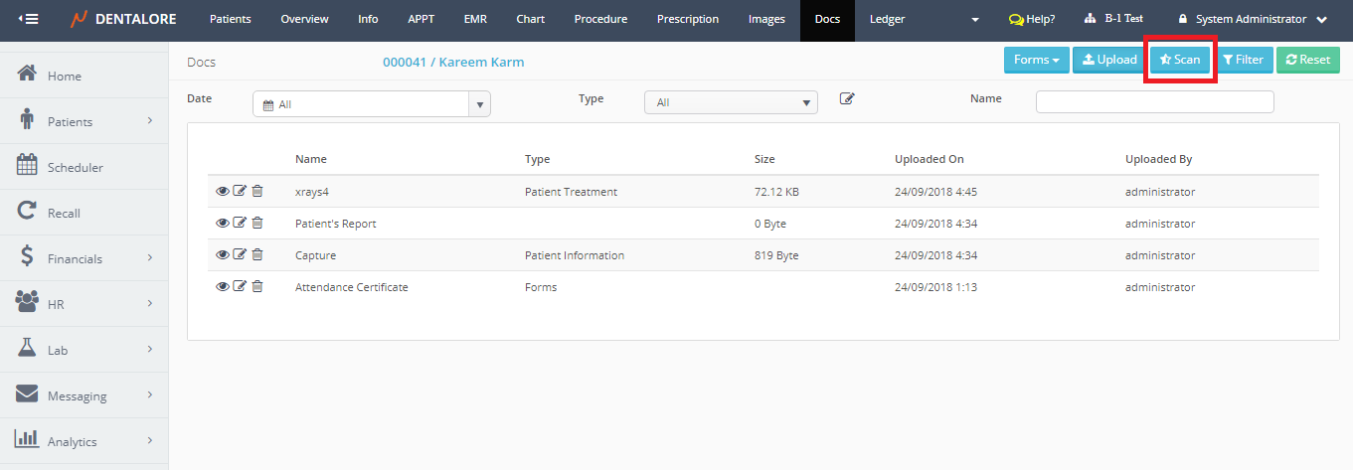This screenshot has width=1353, height=470.
Task: Open the Scheduler calendar in sidebar
Action: tap(76, 167)
